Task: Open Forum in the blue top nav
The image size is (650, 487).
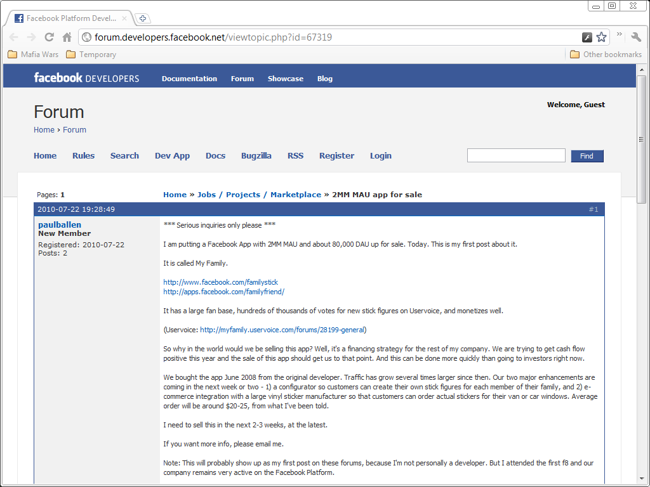Action: 242,79
